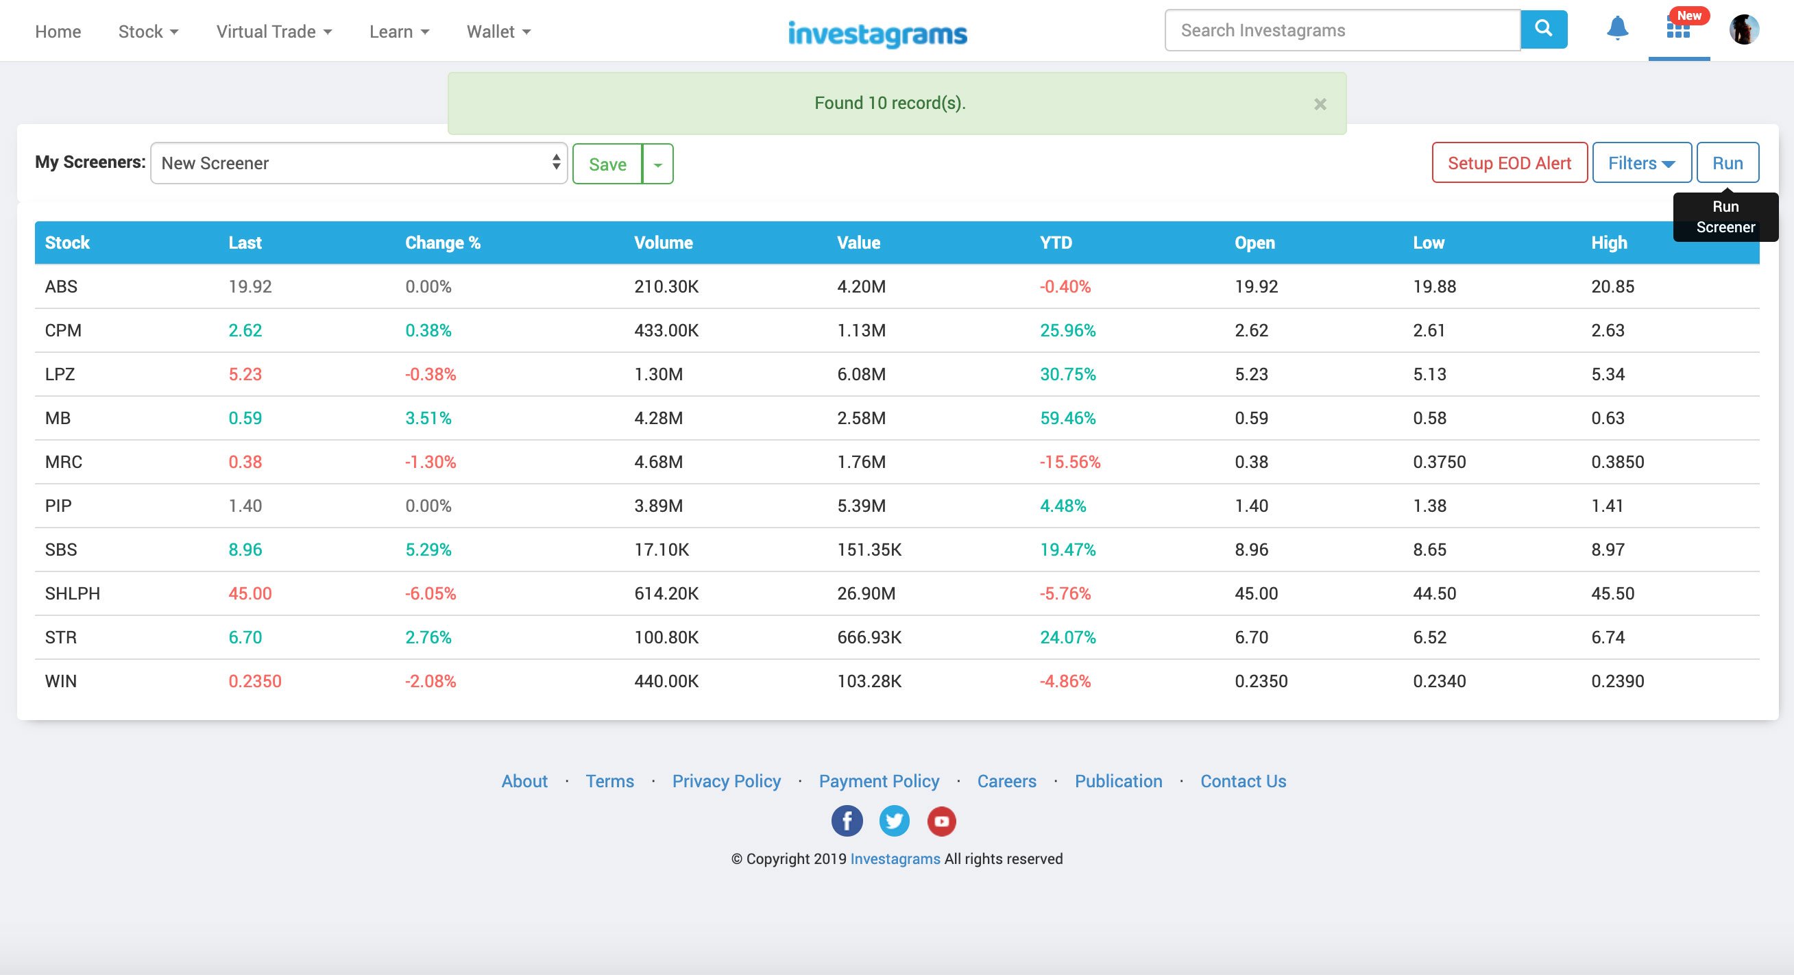Open the Terms link
Image resolution: width=1794 pixels, height=975 pixels.
coord(609,782)
